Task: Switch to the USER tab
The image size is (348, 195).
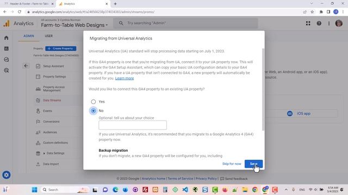Action: click(48, 36)
